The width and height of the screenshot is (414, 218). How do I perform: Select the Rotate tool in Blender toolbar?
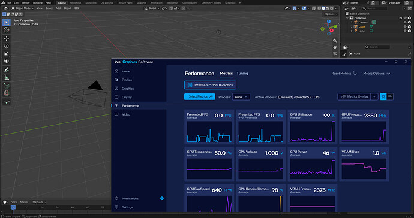[7, 46]
